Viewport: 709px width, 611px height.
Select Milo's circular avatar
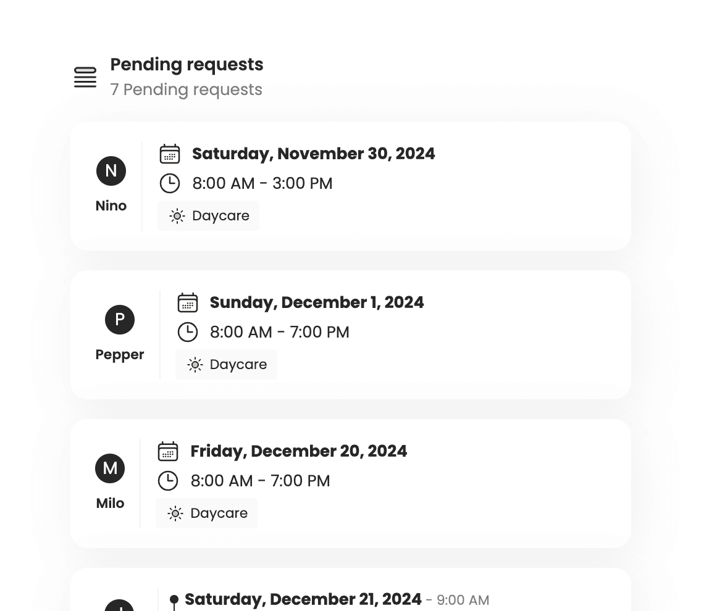(110, 468)
